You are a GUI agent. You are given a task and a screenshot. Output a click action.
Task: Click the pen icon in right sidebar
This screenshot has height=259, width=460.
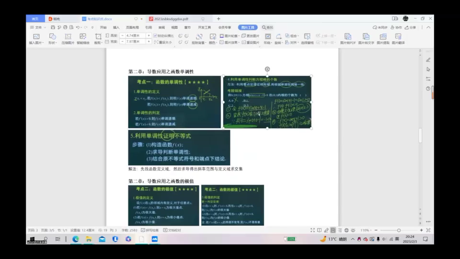(428, 60)
